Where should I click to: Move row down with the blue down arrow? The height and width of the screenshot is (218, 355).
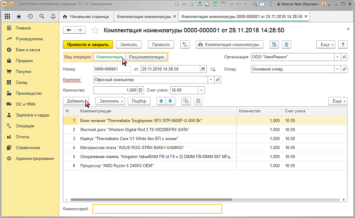pos(170,101)
